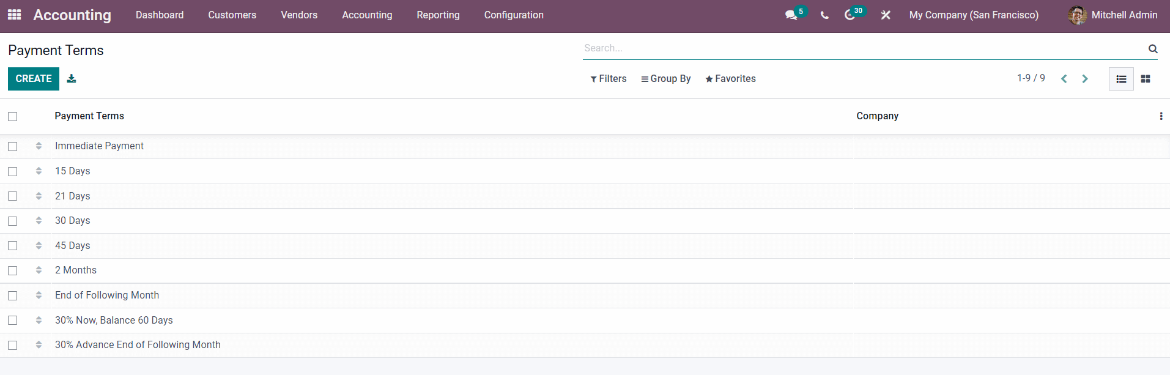Open the Filters dropdown
This screenshot has width=1170, height=375.
pyautogui.click(x=609, y=79)
